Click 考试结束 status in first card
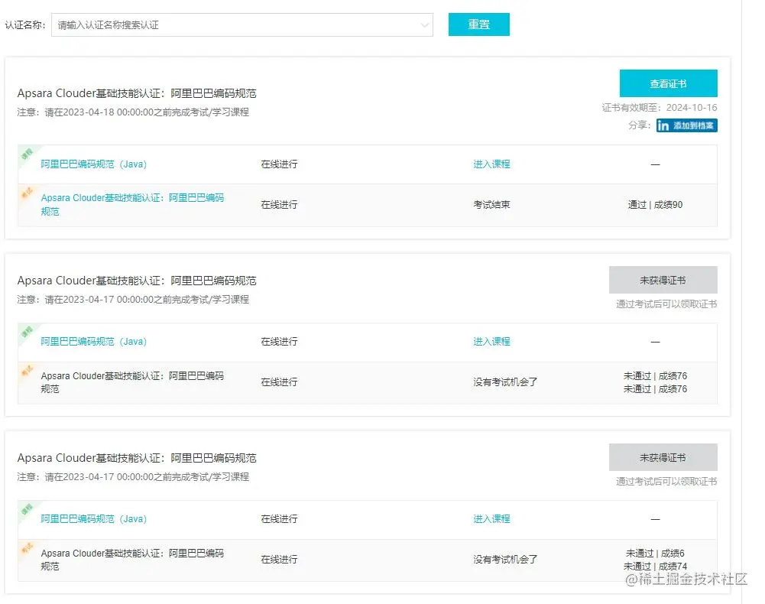This screenshot has width=765, height=604. click(x=491, y=205)
